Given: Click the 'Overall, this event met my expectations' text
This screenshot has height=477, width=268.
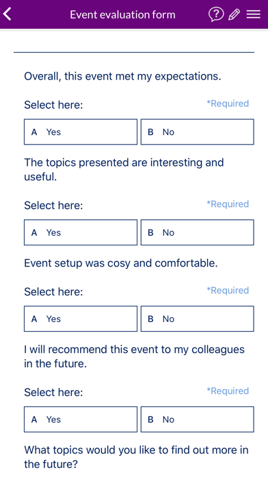Looking at the screenshot, I should 122,76.
